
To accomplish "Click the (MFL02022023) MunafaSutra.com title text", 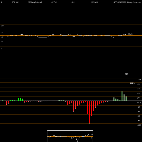I will coord(127,2).
